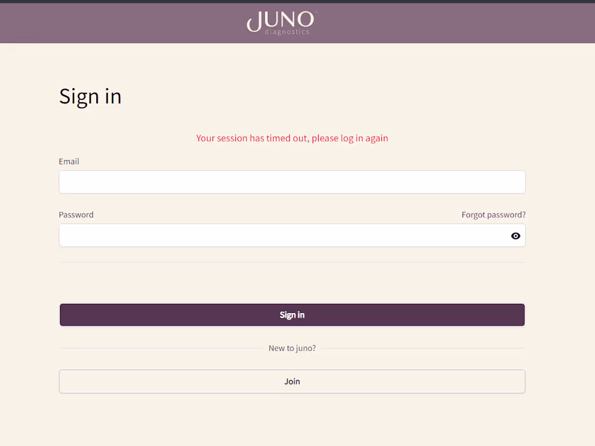Open the Join registration button
This screenshot has width=595, height=446.
click(x=292, y=381)
